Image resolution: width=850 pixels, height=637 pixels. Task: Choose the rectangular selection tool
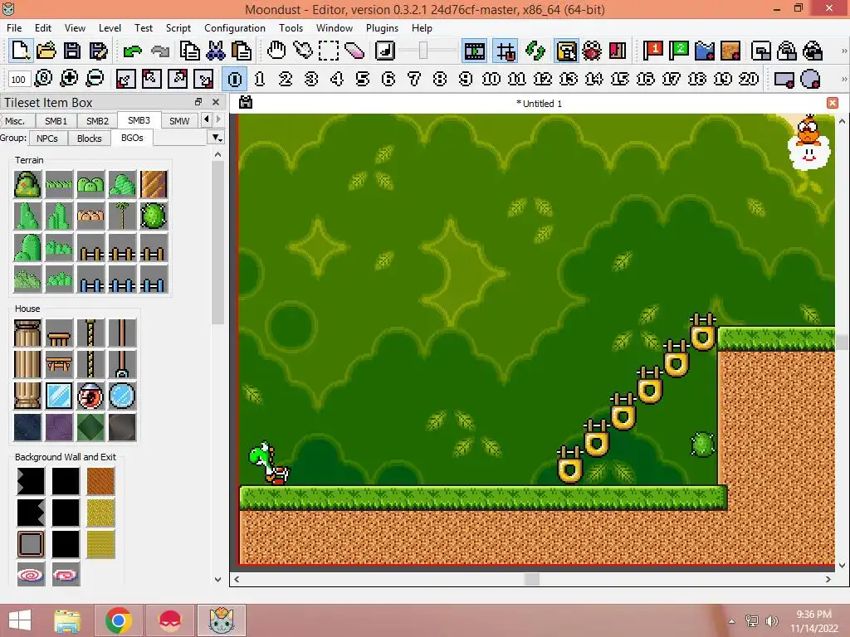point(329,51)
